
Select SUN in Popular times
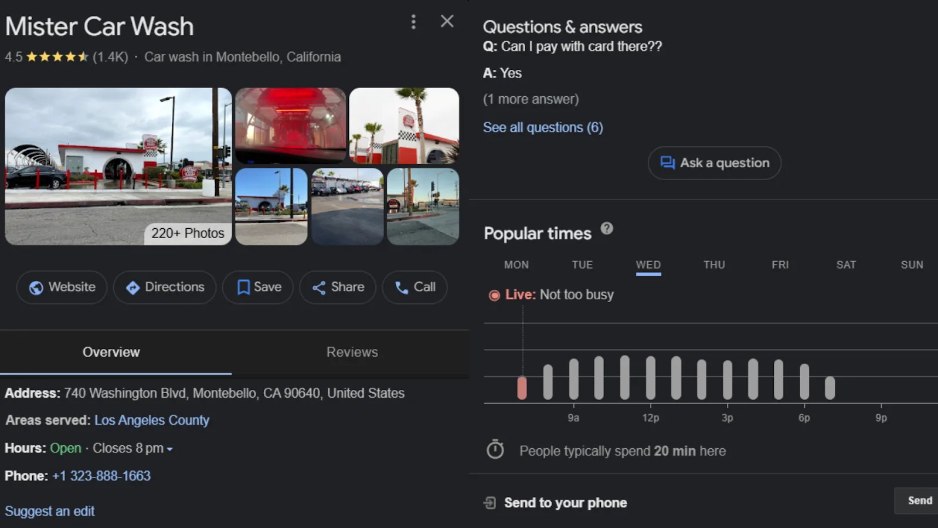click(x=912, y=265)
